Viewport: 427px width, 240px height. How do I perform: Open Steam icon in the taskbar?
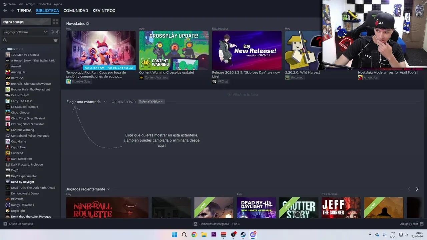243,235
